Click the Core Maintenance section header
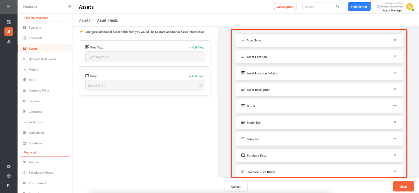The height and width of the screenshot is (193, 419). [36, 18]
